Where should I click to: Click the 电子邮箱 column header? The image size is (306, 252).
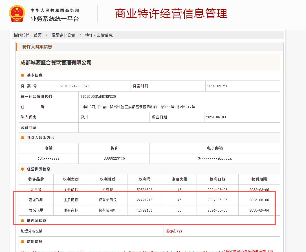[x=215, y=148]
